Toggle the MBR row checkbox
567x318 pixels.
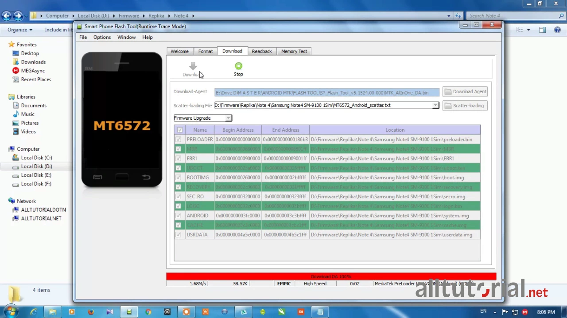tap(178, 149)
